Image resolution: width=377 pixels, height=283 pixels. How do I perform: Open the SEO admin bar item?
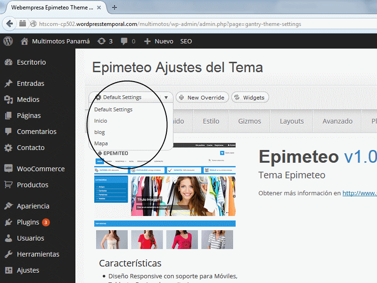[186, 42]
